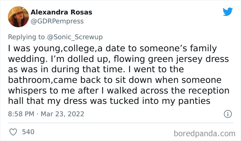Open the tweet info circle icon

227,113
